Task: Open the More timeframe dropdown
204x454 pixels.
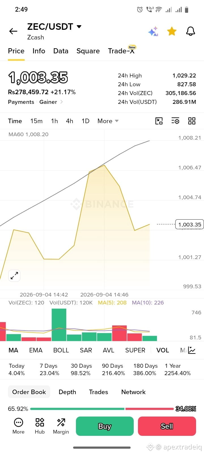Action: coord(108,121)
